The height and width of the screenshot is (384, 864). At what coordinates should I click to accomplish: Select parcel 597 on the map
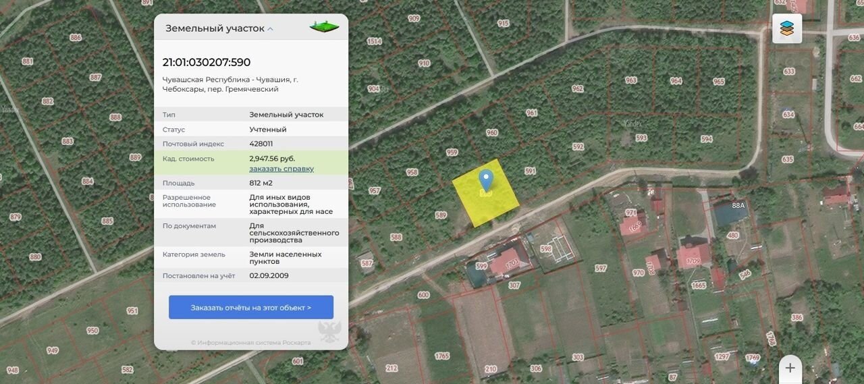601,268
